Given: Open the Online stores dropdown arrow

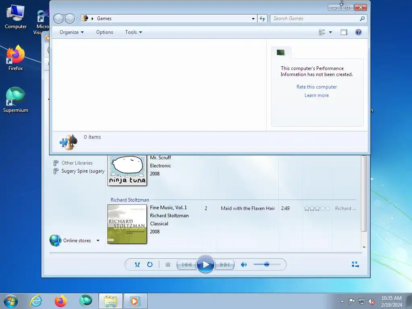Looking at the screenshot, I should [x=98, y=241].
